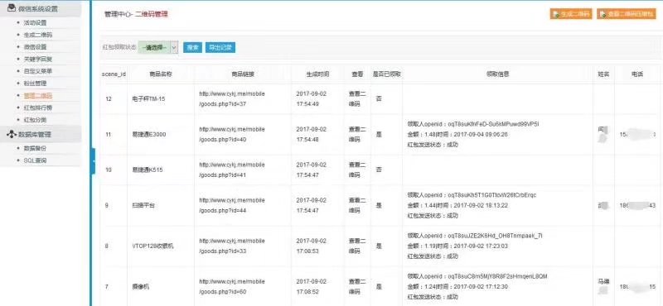Click timestamp 2017-09-02 17:08:53
Image resolution: width=663 pixels, height=306 pixels.
(312, 246)
